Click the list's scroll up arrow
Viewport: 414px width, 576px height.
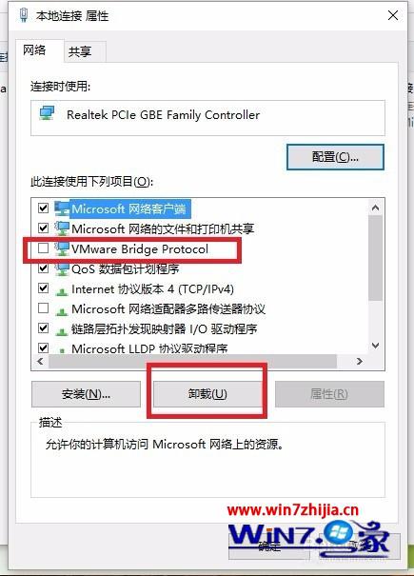(x=375, y=208)
